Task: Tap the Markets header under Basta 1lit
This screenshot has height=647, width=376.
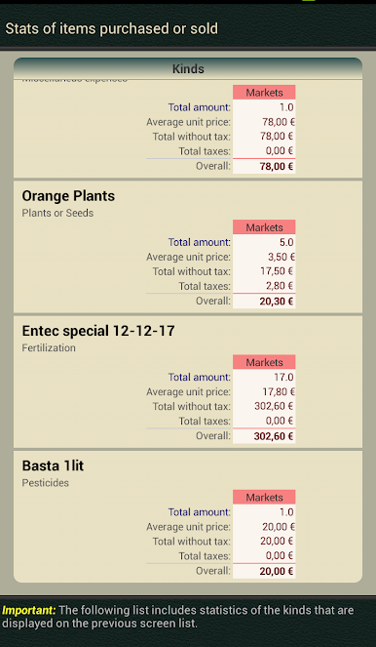Action: pos(264,498)
